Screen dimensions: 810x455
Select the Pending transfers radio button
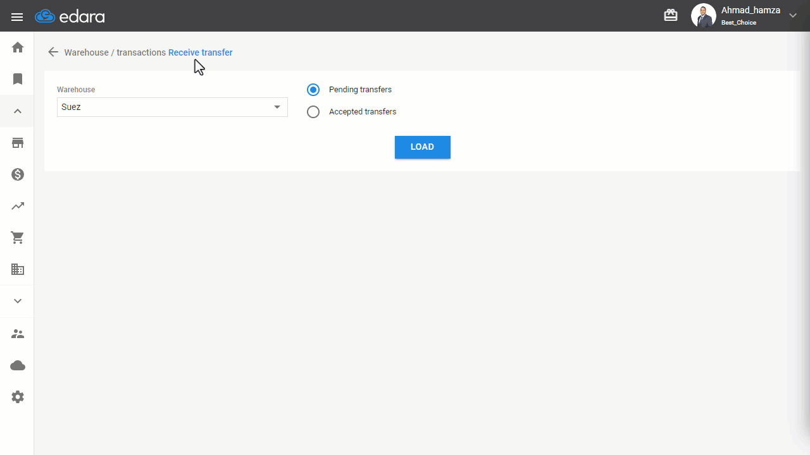coord(313,90)
